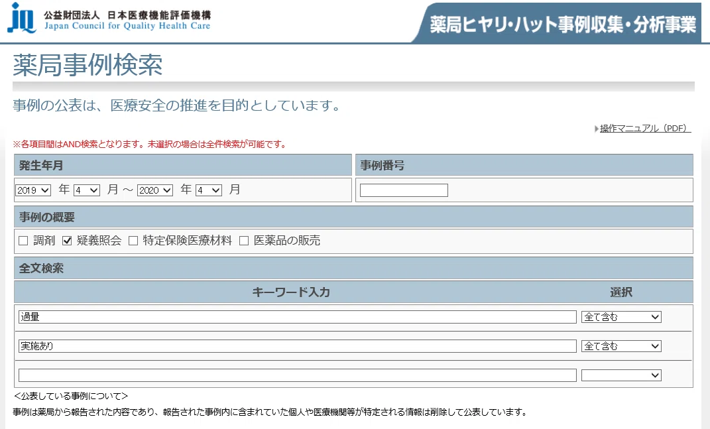Open the 操作マニュアル (PDF) link
Screen dimensions: 710x429
click(645, 129)
